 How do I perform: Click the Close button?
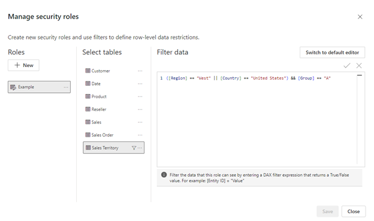pyautogui.click(x=354, y=211)
